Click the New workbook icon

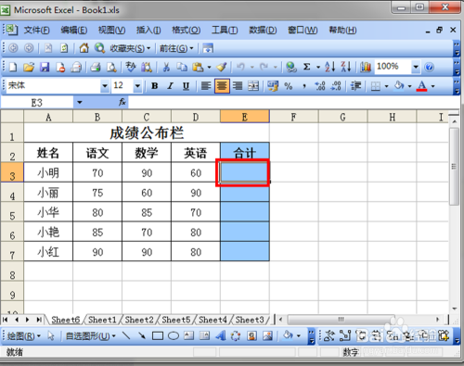pyautogui.click(x=13, y=67)
